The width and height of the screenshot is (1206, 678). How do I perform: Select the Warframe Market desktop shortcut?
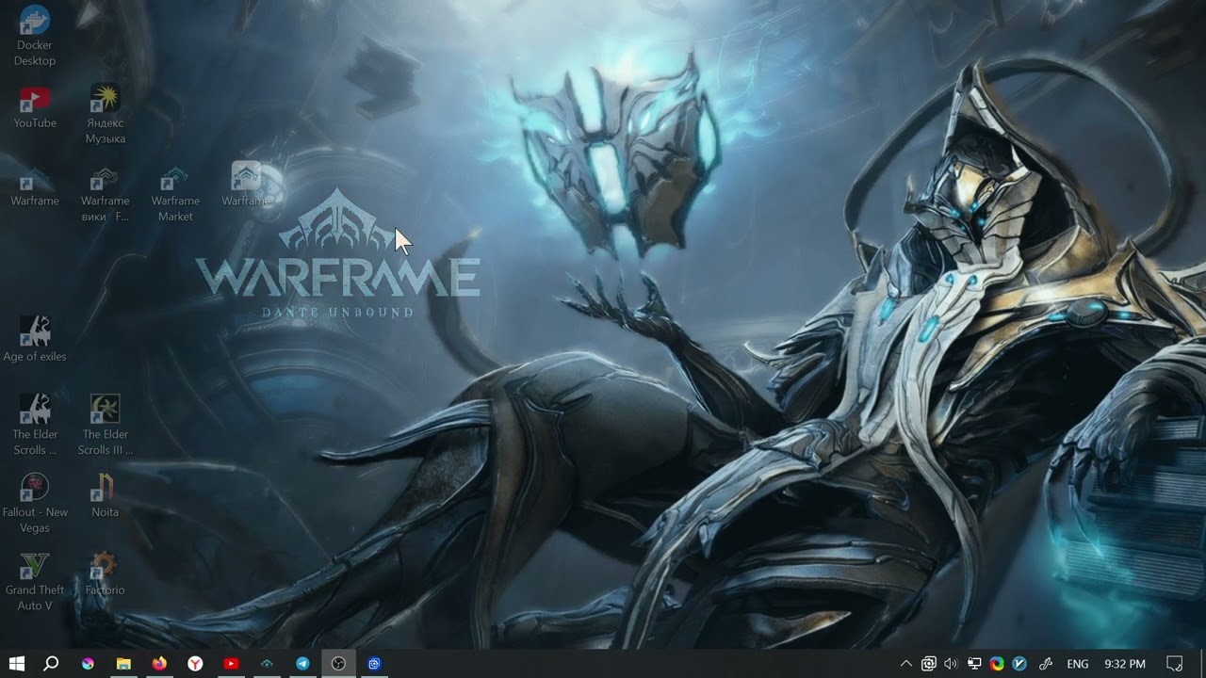click(175, 194)
